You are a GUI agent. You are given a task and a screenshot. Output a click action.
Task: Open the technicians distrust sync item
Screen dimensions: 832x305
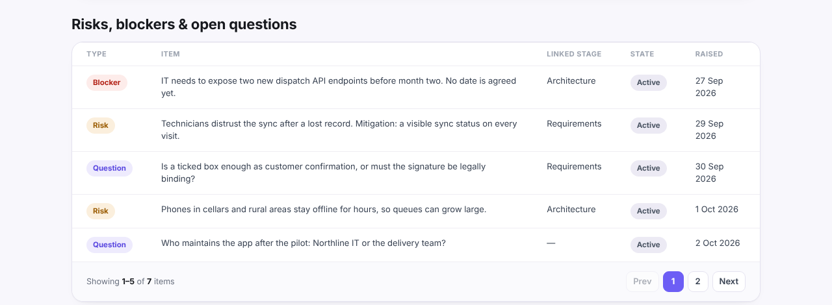point(339,130)
